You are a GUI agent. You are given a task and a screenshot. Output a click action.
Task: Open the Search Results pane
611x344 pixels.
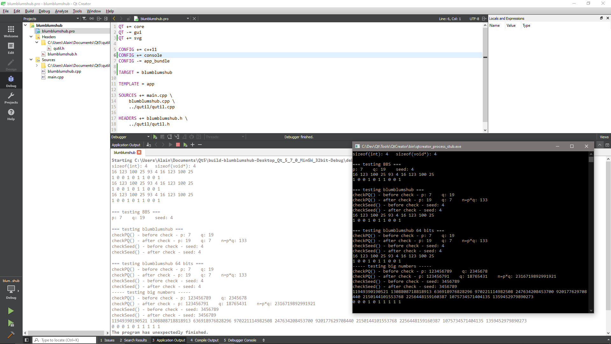[x=133, y=340]
